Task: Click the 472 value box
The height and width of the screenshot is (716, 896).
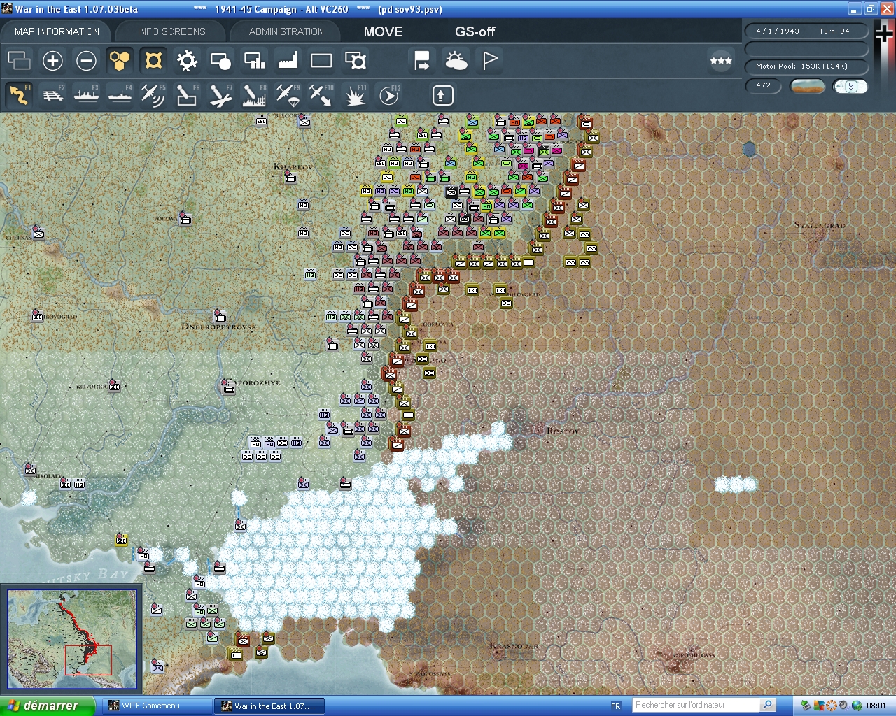Action: 763,85
